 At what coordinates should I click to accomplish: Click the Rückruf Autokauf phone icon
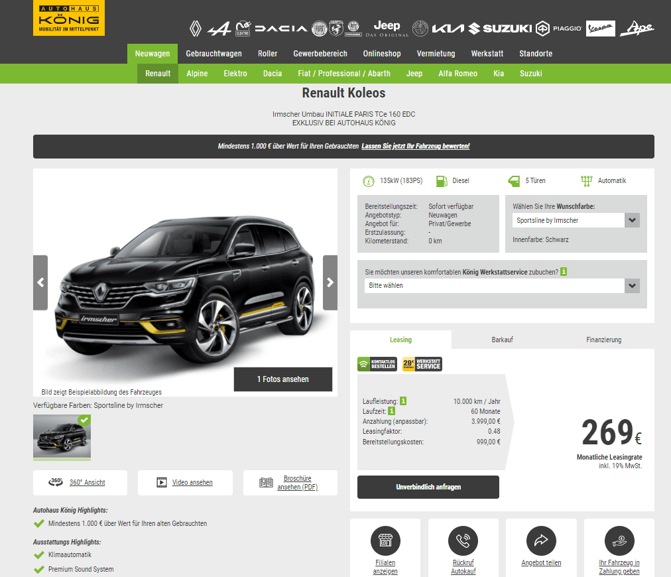pos(463,541)
